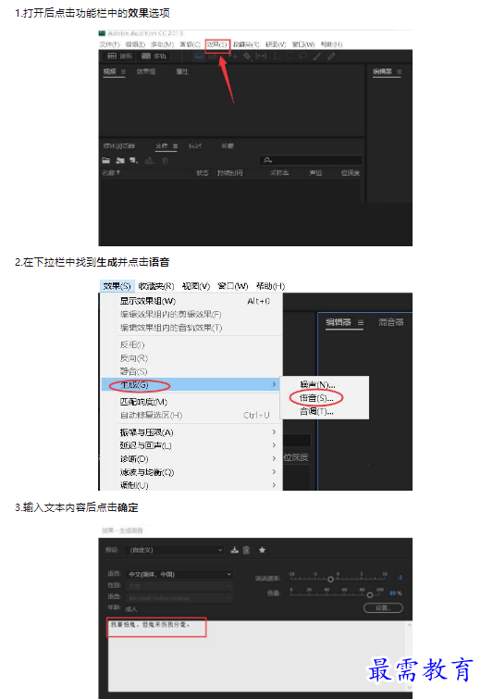The height and width of the screenshot is (699, 481).
Task: Click Open File folder icon in 文件 panel
Action: (x=106, y=160)
